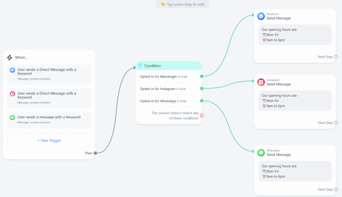
Task: Click the Opted-in for WhatsApp output connector
Action: pos(202,101)
